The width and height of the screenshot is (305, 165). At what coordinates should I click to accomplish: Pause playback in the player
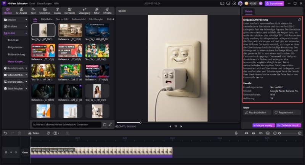pos(176,127)
